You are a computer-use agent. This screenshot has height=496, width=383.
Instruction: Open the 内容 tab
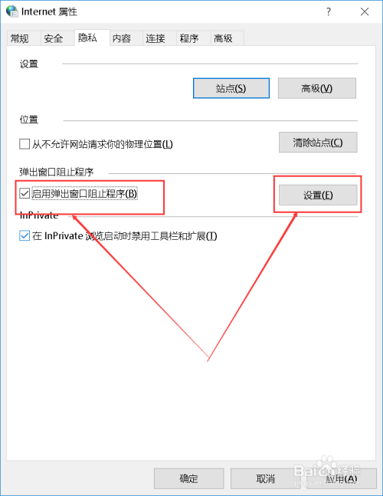[122, 38]
